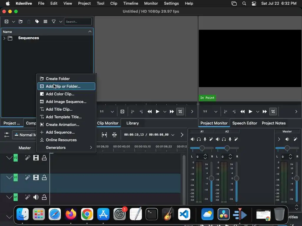Viewport: 302px width, 226px height.
Task: Play in the Project Monitor
Action: (x=250, y=112)
